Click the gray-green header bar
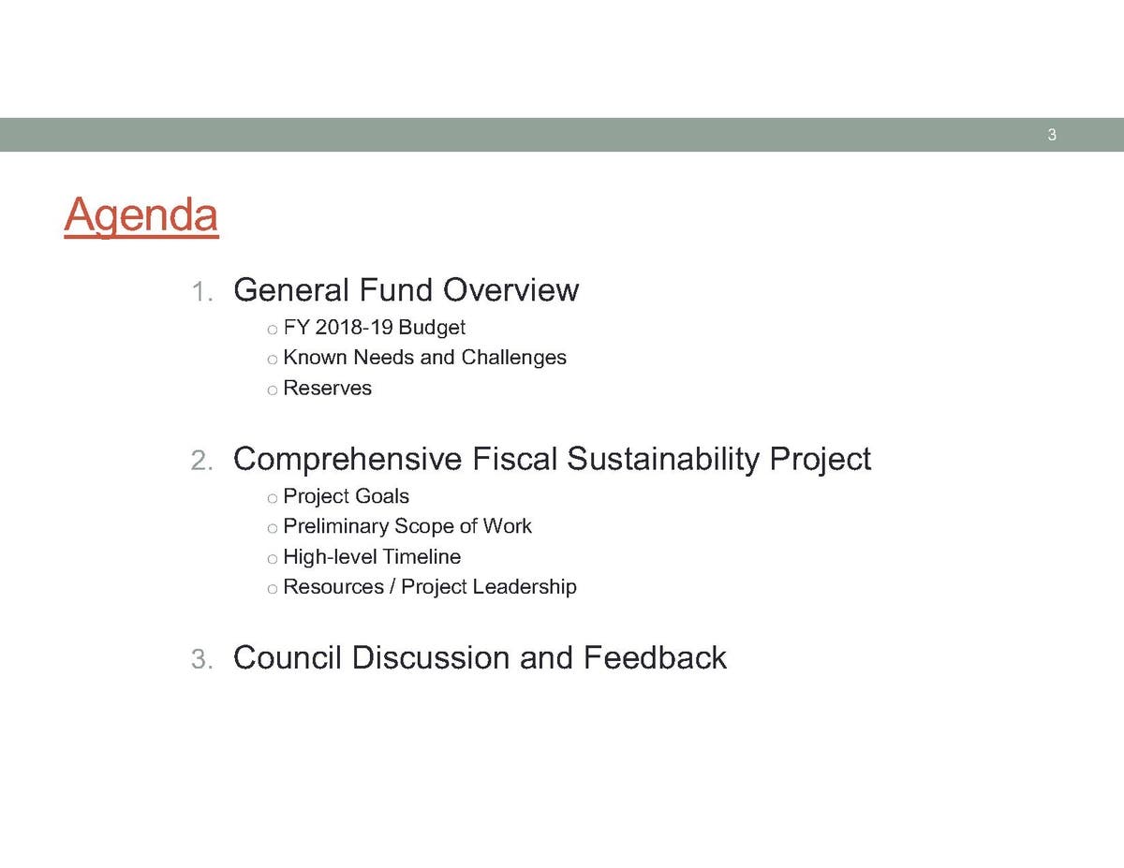Image resolution: width=1124 pixels, height=868 pixels. pyautogui.click(x=562, y=135)
